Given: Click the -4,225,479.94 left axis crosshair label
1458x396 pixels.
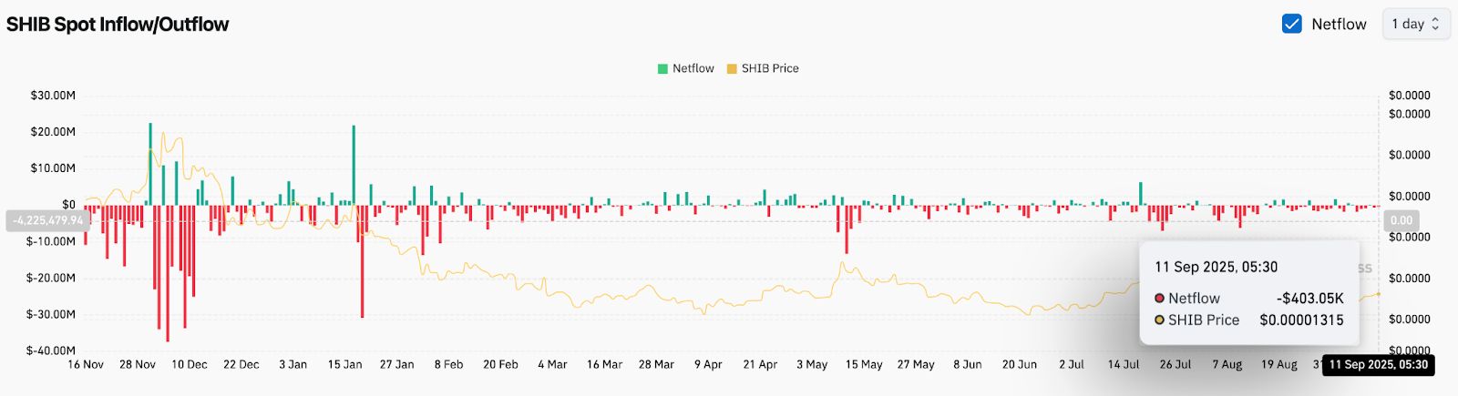Looking at the screenshot, I should 47,220.
